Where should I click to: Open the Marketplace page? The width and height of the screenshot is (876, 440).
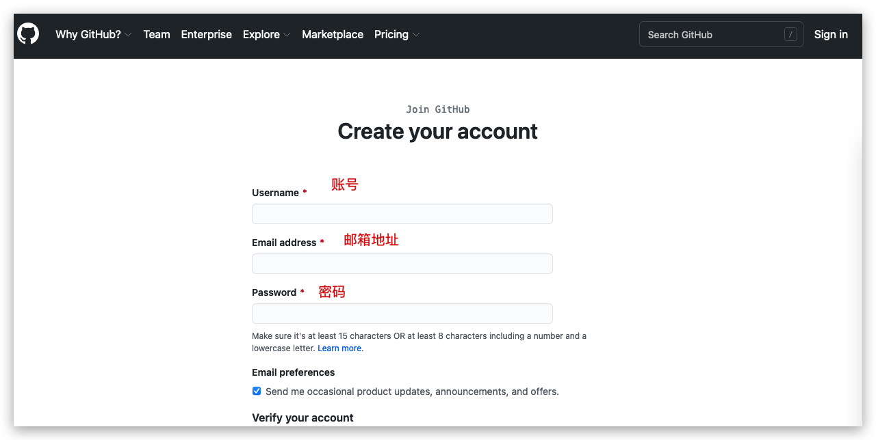coord(333,34)
